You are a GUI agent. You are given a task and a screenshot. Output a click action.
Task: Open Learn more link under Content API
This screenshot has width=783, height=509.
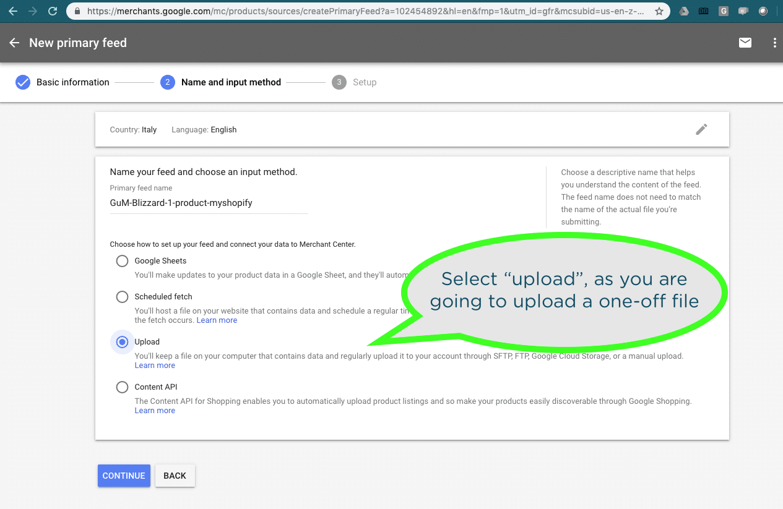(155, 411)
